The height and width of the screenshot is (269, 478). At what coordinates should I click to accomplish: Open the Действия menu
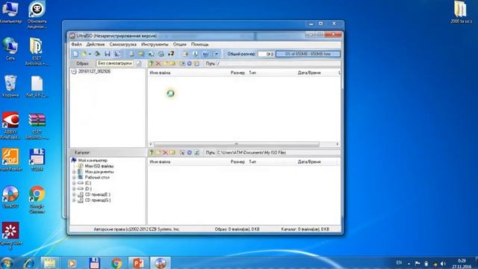[96, 44]
